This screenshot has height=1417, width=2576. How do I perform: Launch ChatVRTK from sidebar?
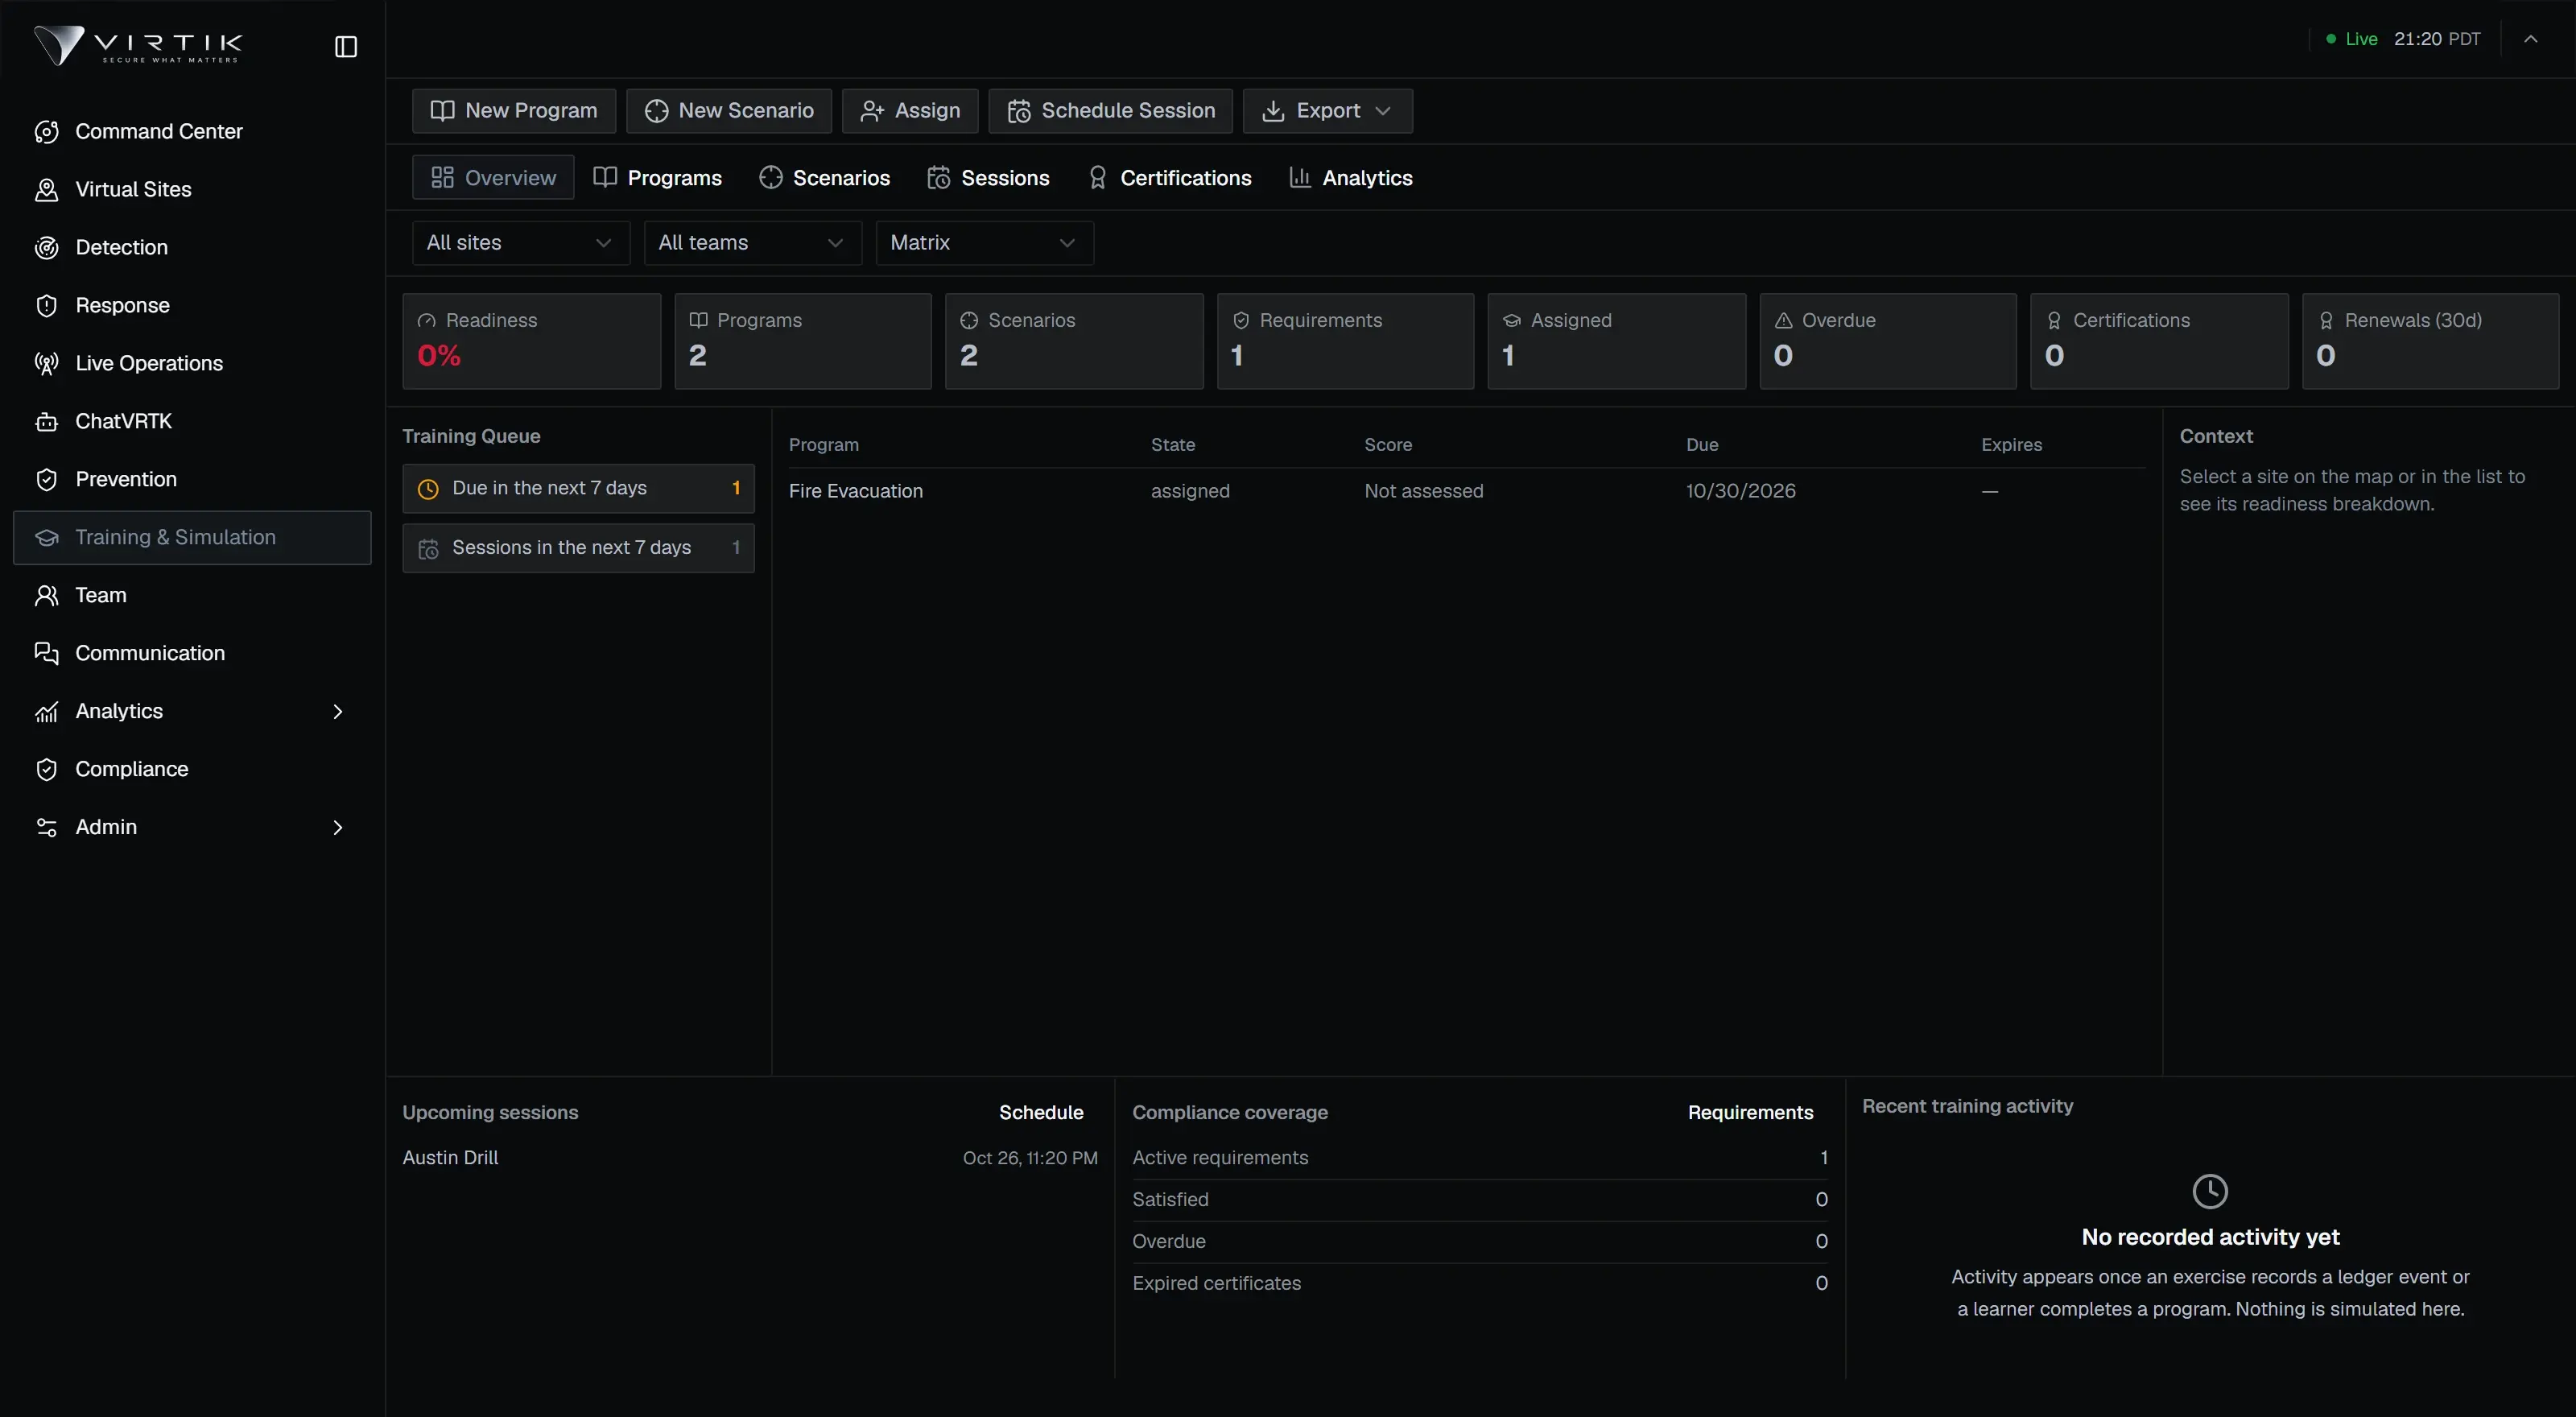pos(192,421)
